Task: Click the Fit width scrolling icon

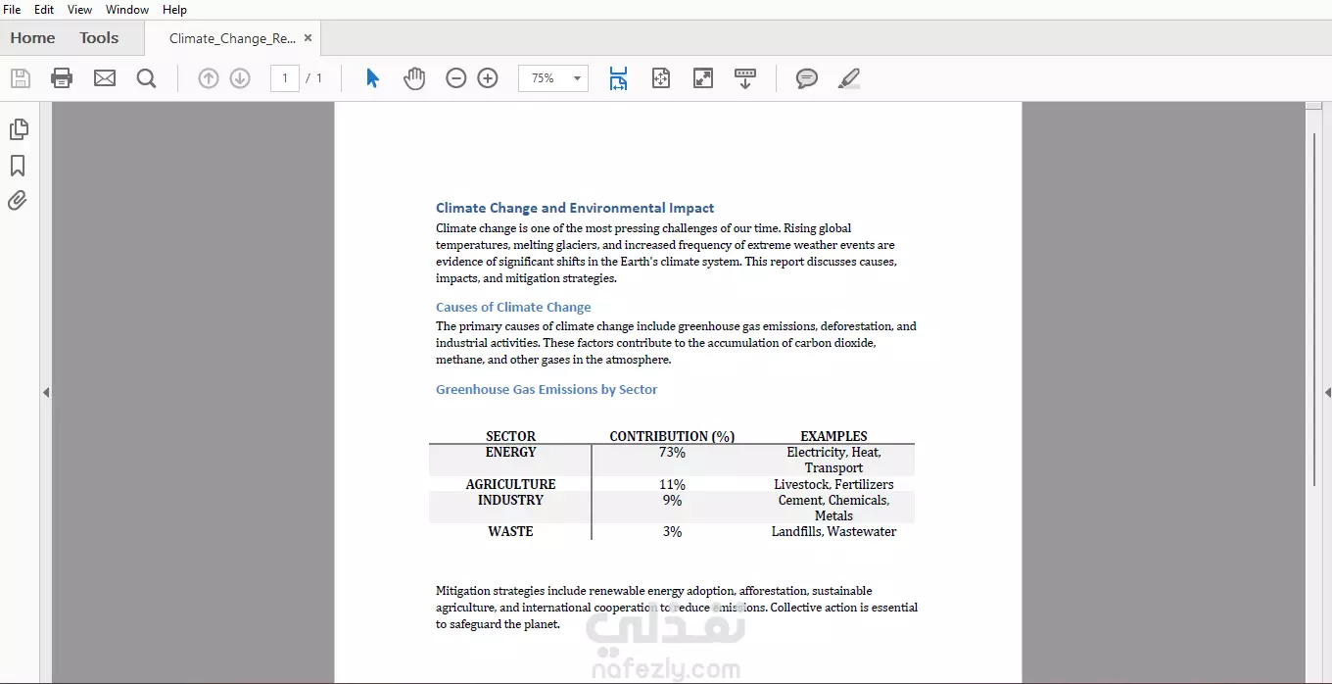Action: coord(618,78)
